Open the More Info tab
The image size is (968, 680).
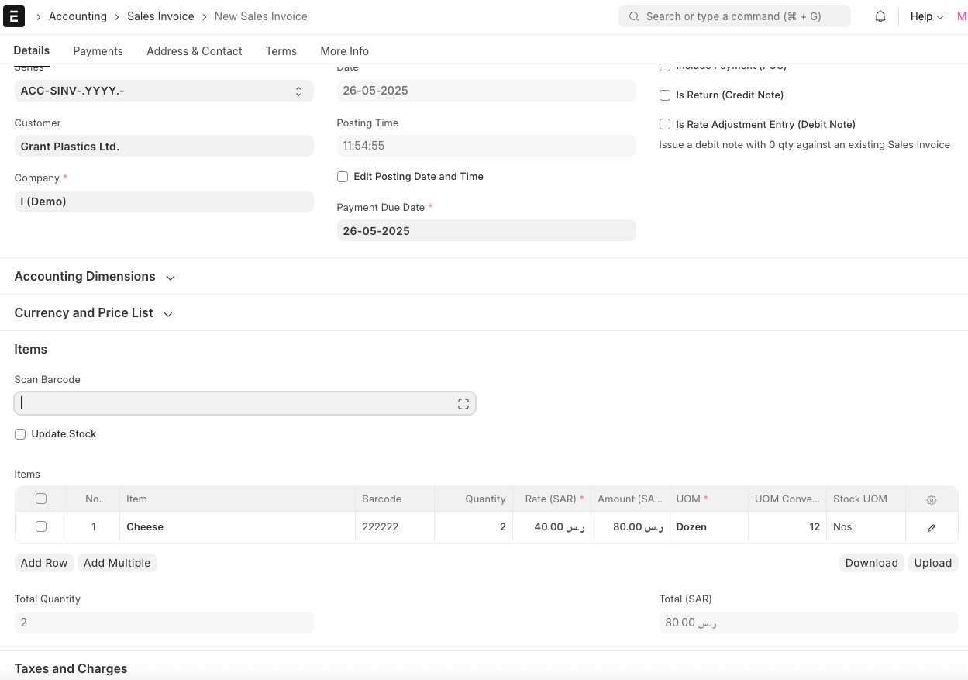[x=345, y=51]
